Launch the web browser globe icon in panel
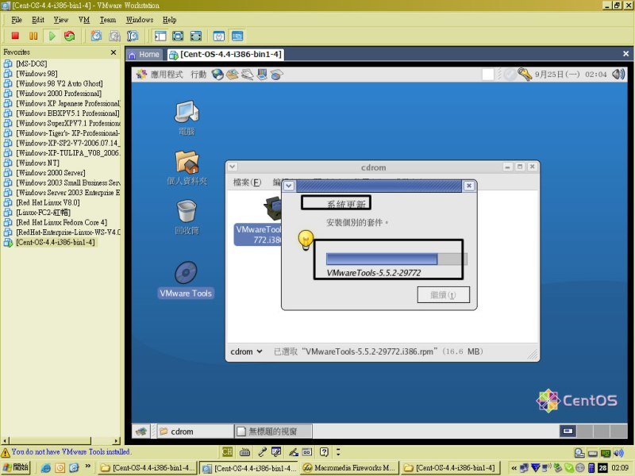This screenshot has width=635, height=476. (x=217, y=75)
